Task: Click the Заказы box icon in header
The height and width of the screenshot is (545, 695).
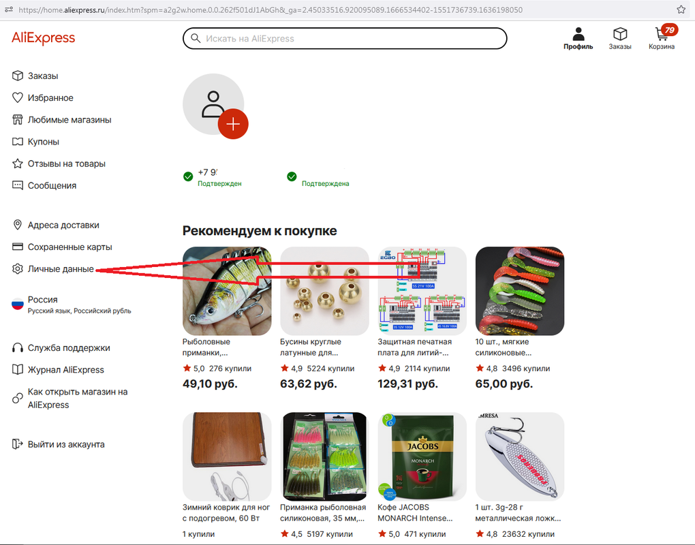Action: point(619,33)
